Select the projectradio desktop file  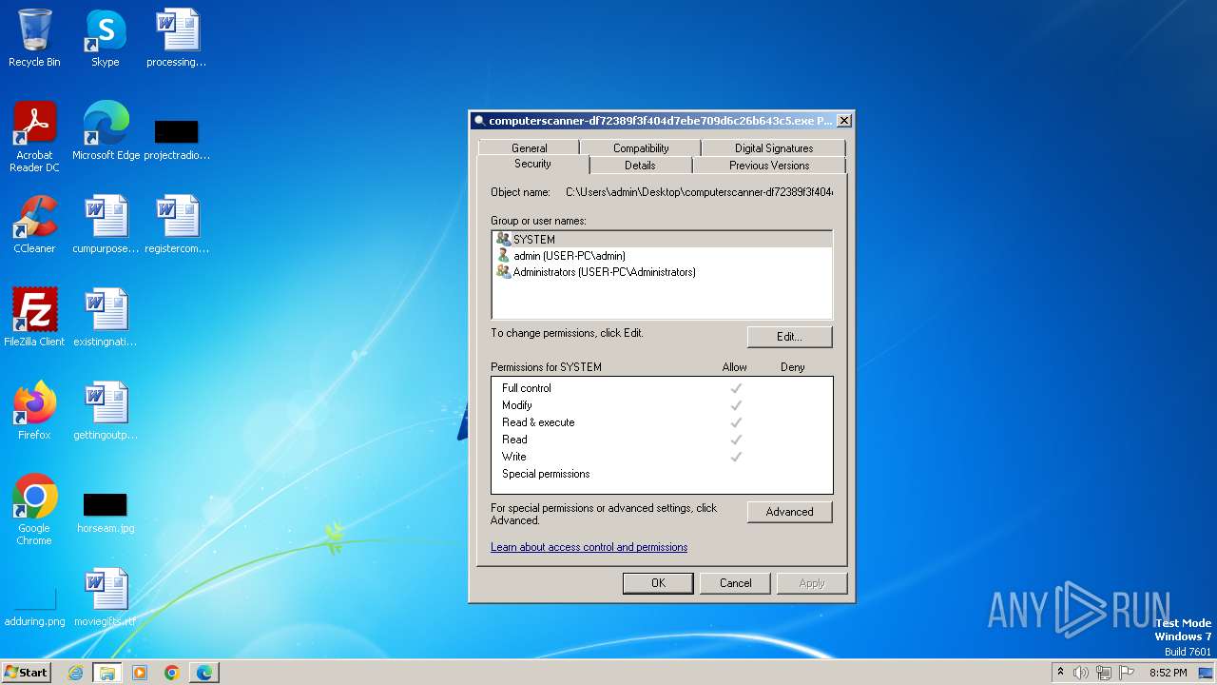[177, 138]
